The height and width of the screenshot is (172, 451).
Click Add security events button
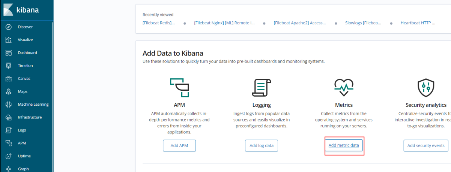click(426, 145)
